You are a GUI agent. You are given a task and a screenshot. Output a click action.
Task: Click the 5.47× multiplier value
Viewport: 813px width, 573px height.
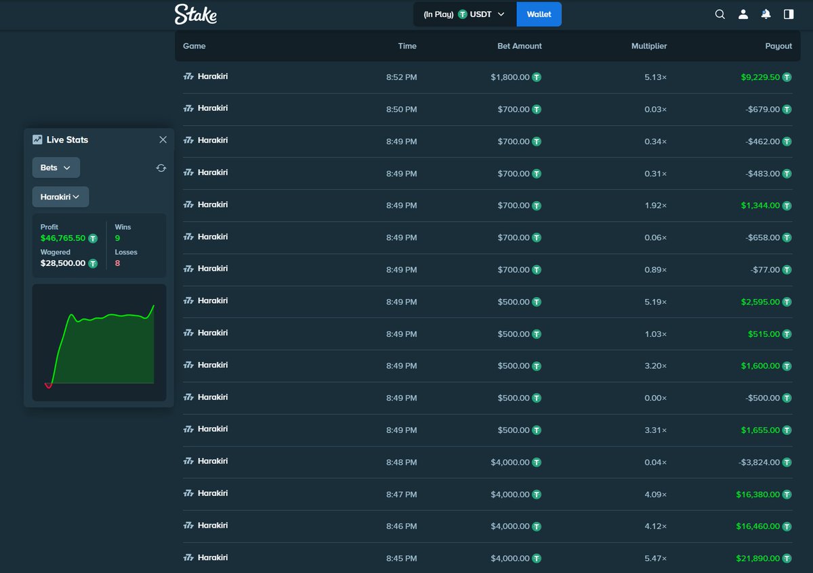click(656, 559)
